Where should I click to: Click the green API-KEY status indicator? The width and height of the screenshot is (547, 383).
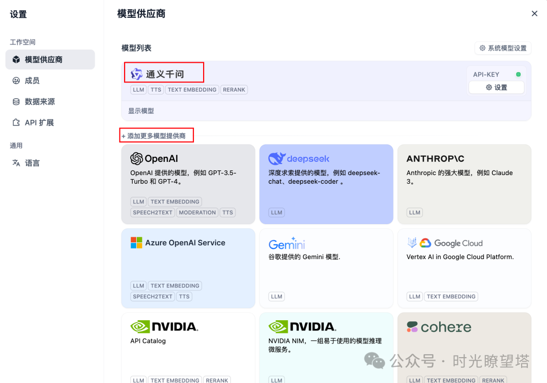[518, 74]
